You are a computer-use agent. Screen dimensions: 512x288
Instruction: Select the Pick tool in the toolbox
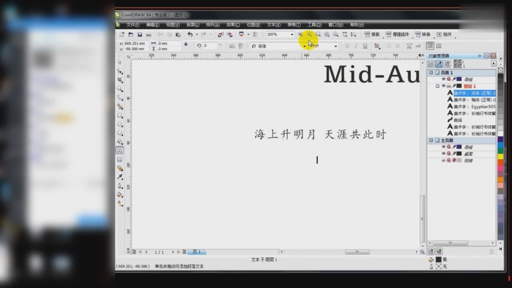coord(120,62)
